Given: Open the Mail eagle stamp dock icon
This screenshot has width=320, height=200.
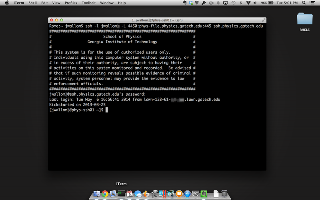Looking at the screenshot, I should pyautogui.click(x=113, y=194).
